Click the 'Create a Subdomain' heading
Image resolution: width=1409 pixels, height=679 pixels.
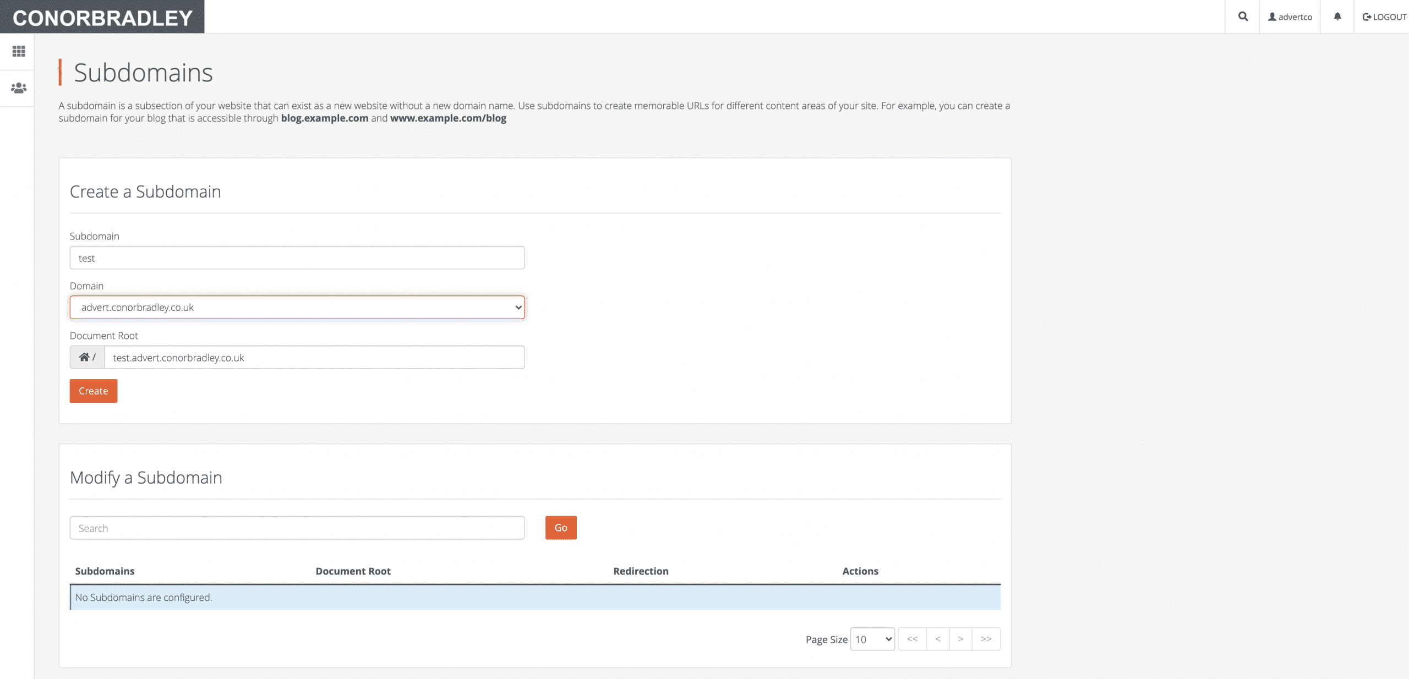[145, 191]
